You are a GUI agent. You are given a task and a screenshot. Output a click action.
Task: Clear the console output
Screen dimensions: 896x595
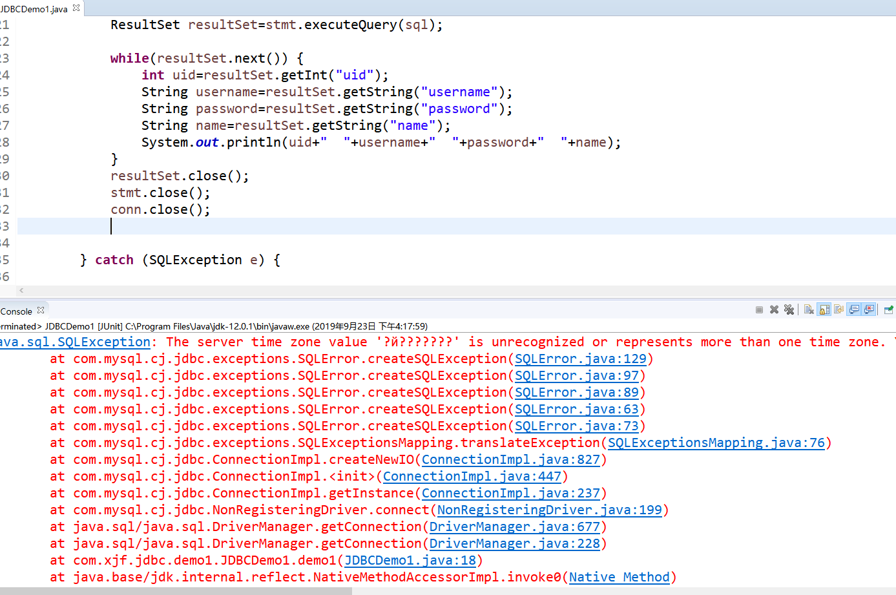click(809, 309)
